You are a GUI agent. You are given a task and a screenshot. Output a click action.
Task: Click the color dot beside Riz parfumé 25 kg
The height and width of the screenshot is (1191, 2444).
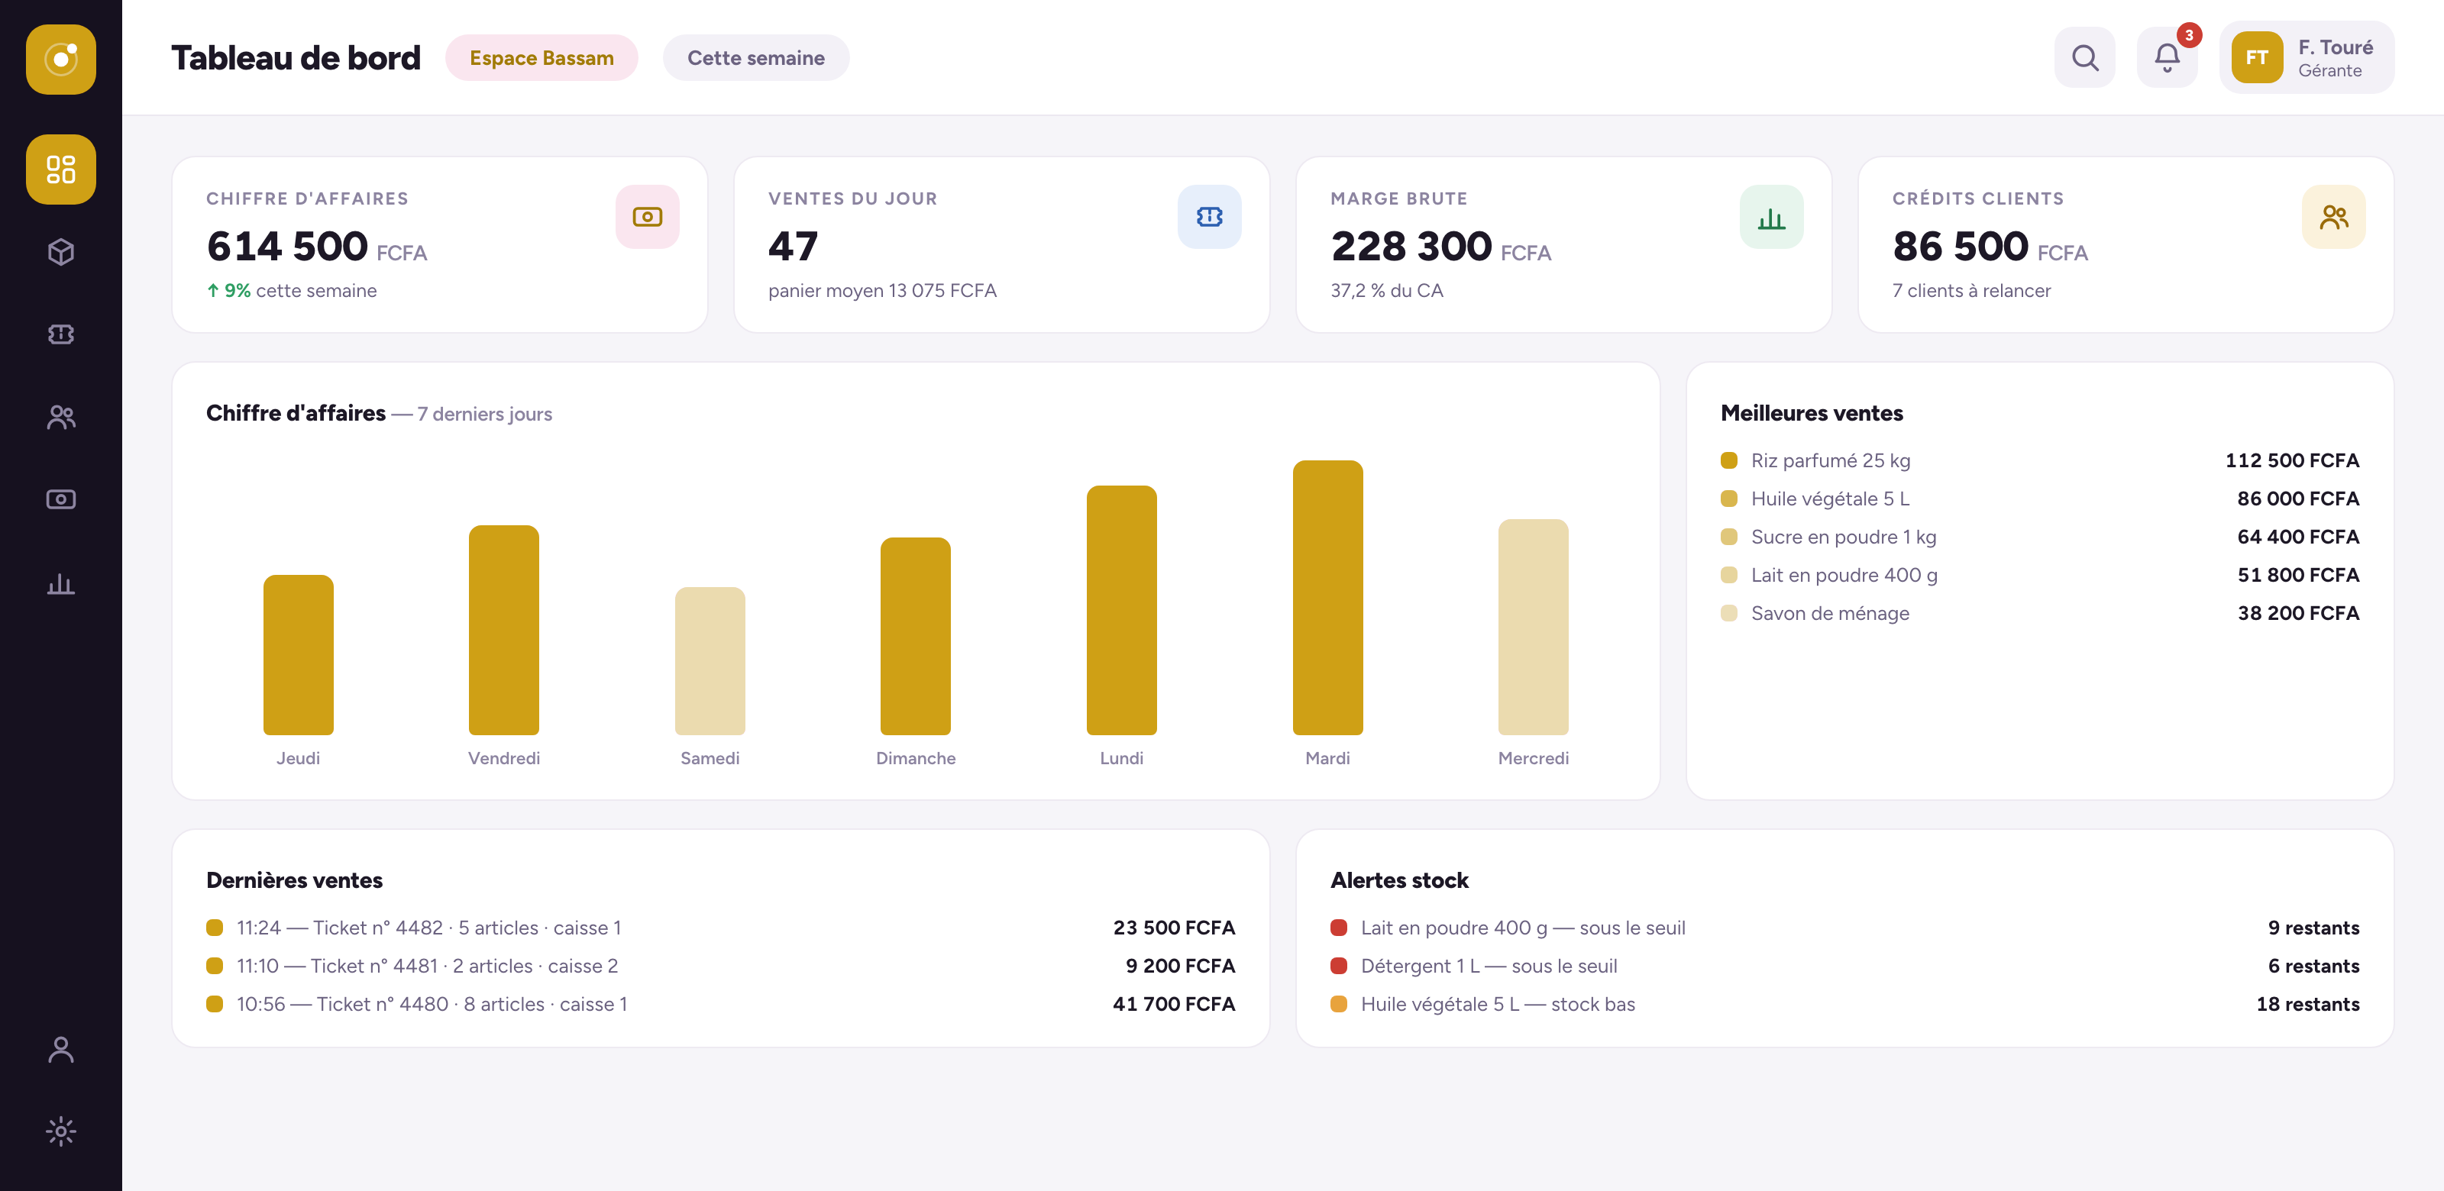click(x=1728, y=460)
